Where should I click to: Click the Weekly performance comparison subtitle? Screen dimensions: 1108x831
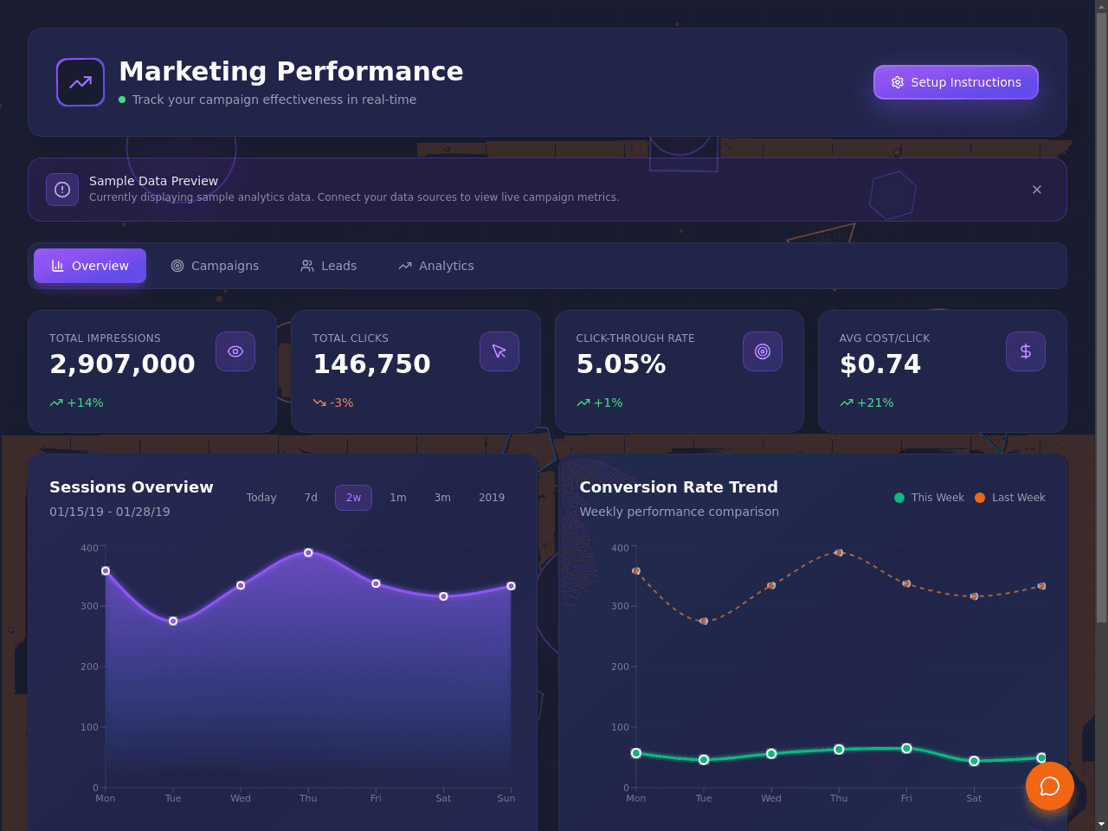[680, 512]
